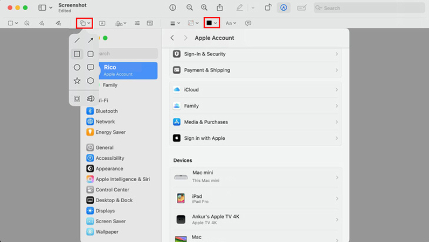Image resolution: width=429 pixels, height=242 pixels.
Task: Toggle the Markup toolbar button
Action: pos(283,8)
